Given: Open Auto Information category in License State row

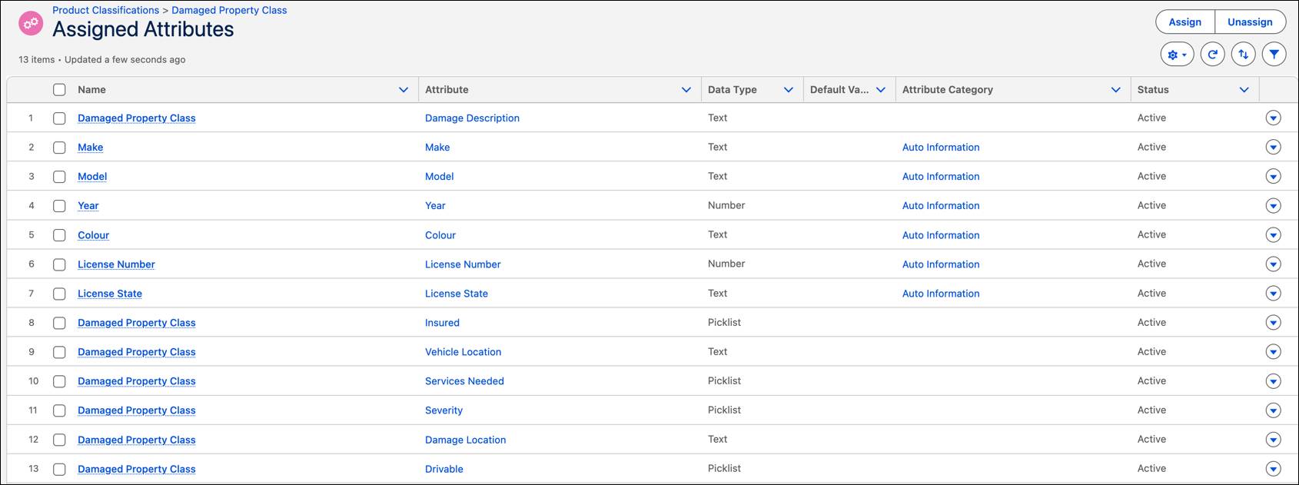Looking at the screenshot, I should tap(941, 294).
